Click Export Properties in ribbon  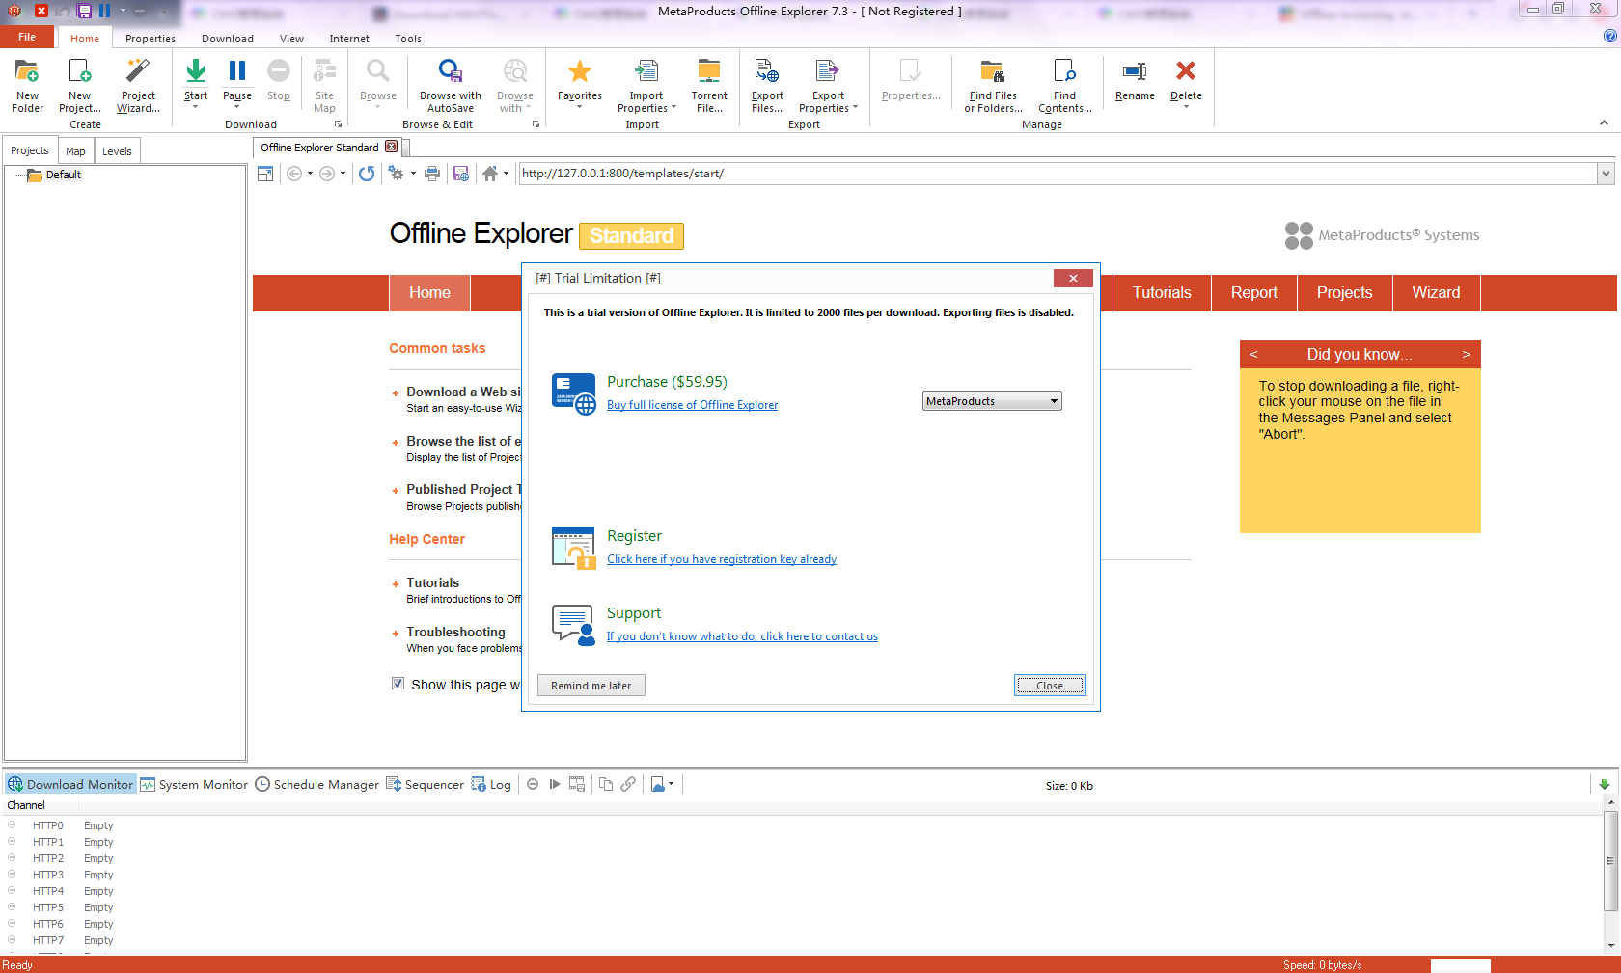click(828, 86)
